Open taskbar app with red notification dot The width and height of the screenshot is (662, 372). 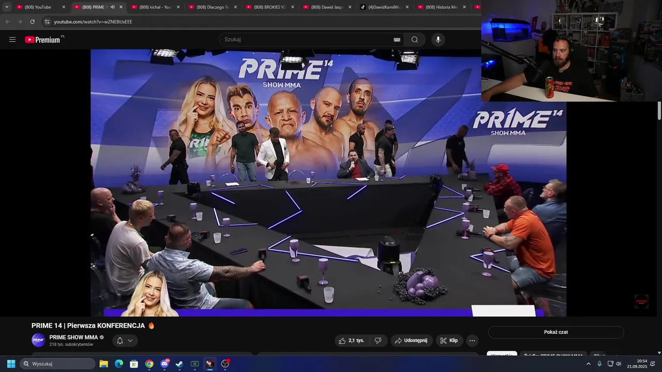click(x=225, y=364)
